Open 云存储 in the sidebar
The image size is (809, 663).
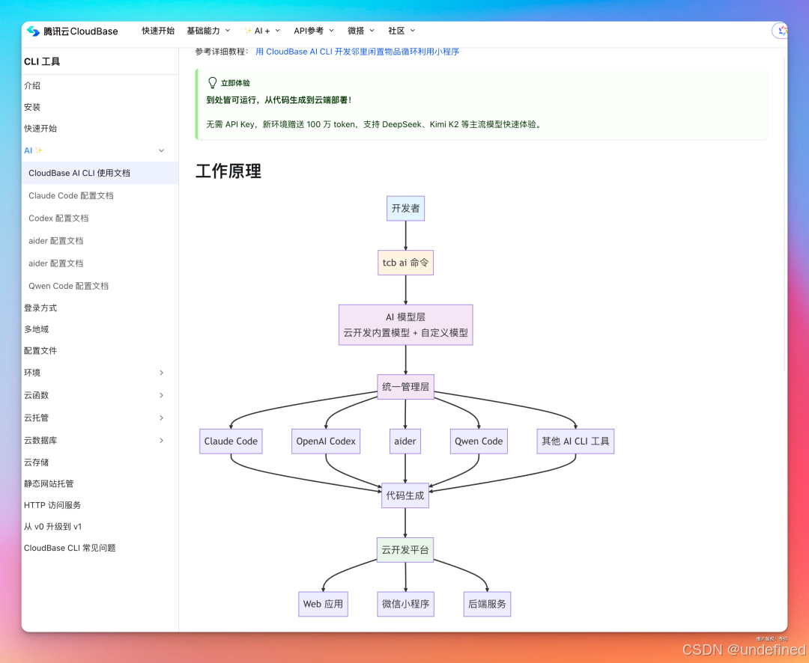click(x=36, y=462)
